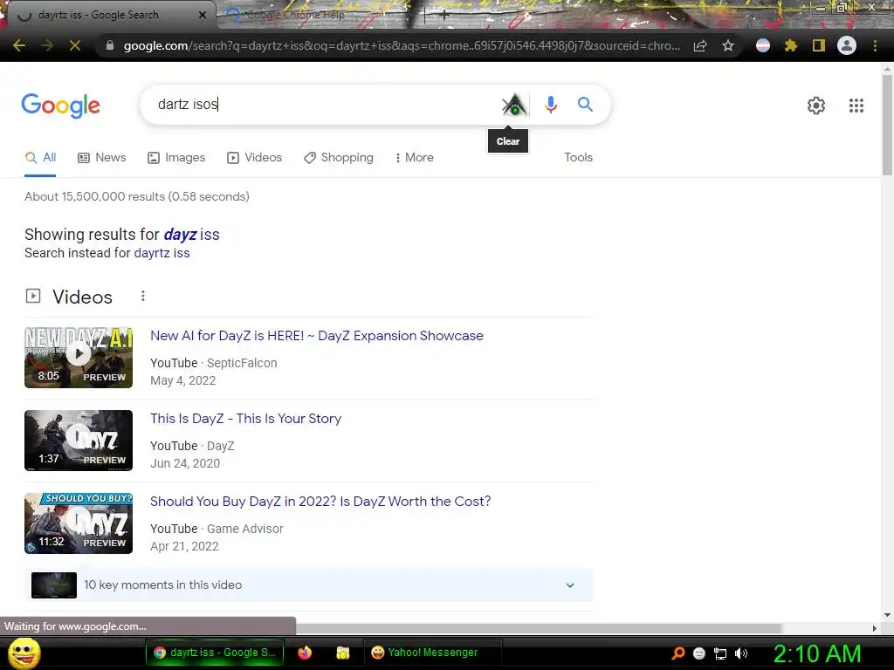Click the Game Advisor channel name
This screenshot has height=670, width=894.
tap(244, 529)
